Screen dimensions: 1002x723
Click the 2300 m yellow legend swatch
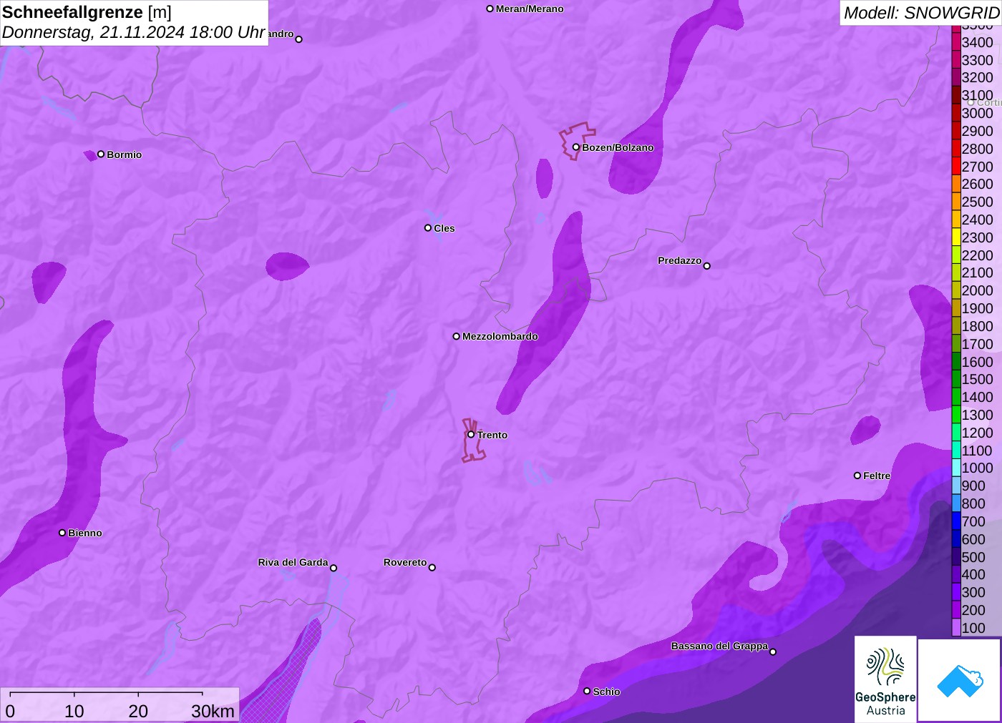[x=956, y=237]
